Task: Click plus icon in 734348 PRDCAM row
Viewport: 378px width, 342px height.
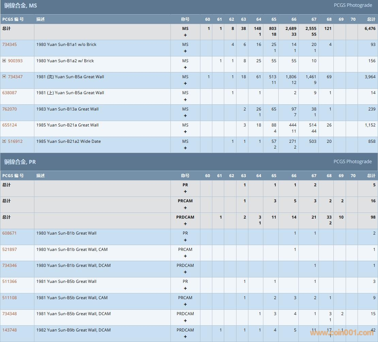Action: point(185,321)
